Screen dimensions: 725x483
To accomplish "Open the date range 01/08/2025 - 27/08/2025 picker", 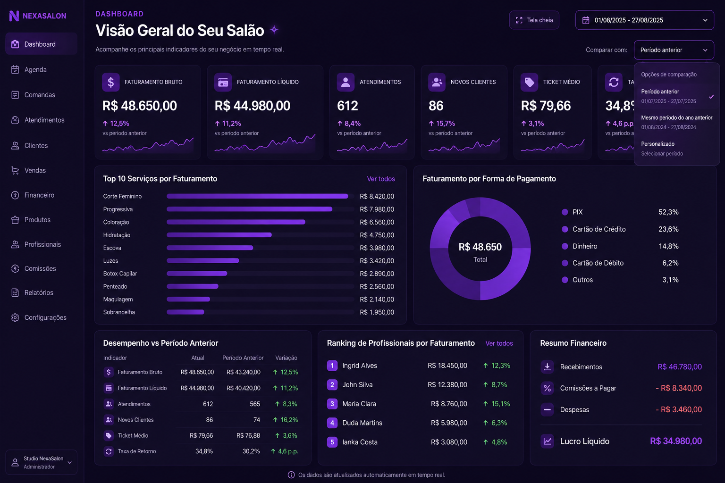I will (x=645, y=20).
